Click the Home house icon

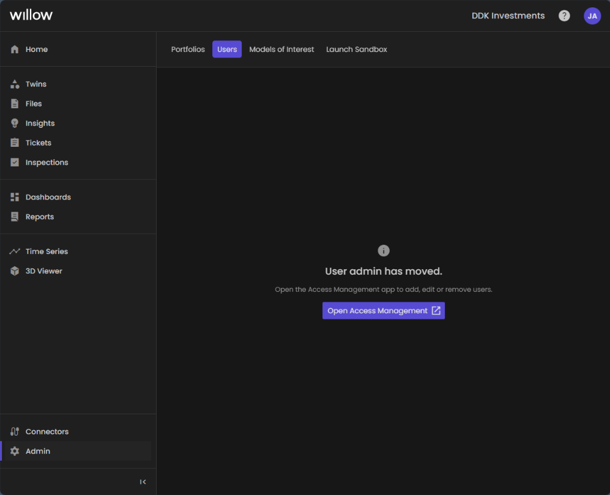tap(15, 50)
